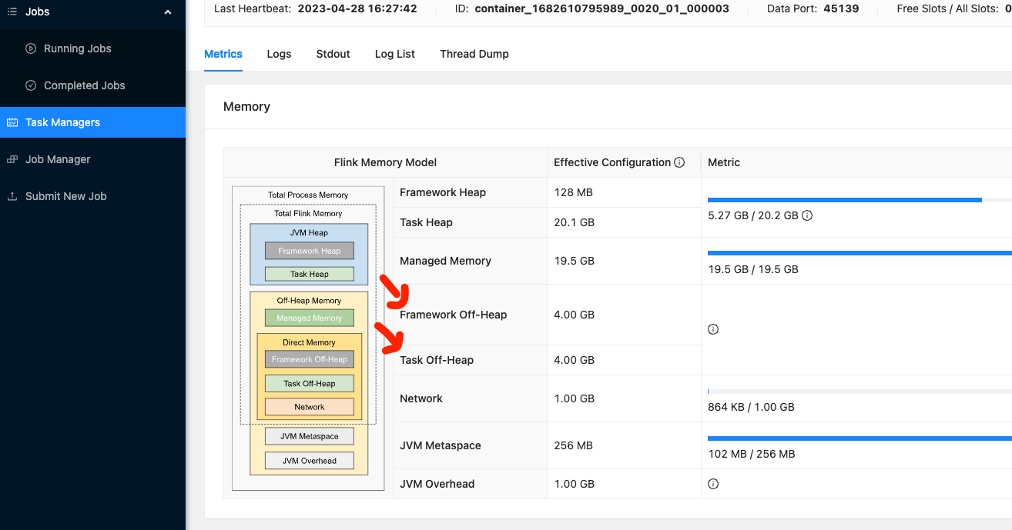Click Managed Memory box in diagram
The width and height of the screenshot is (1012, 530).
[310, 318]
